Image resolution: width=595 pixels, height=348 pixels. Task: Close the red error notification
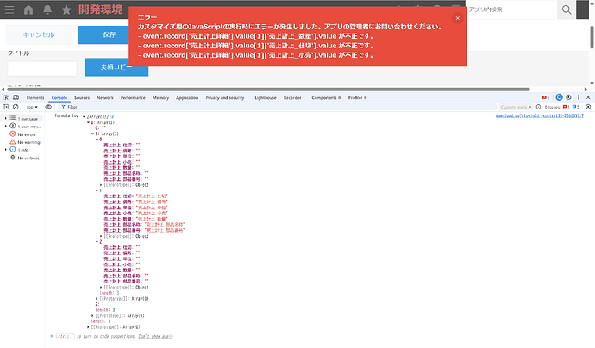click(x=457, y=17)
